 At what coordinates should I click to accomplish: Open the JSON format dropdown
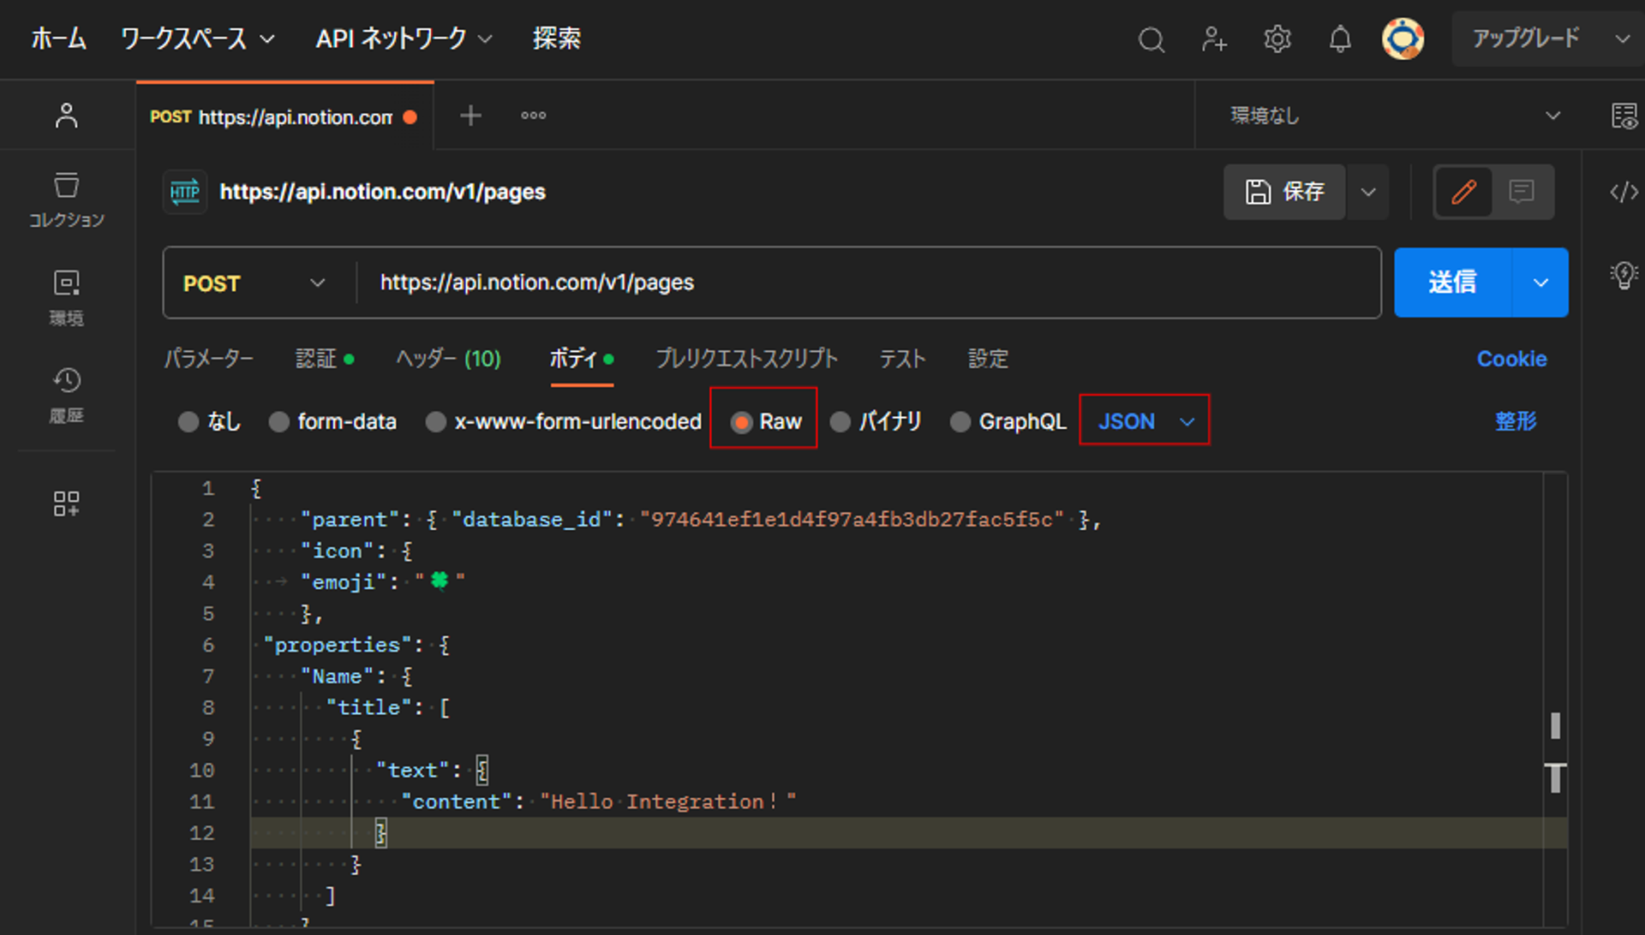coord(1144,420)
